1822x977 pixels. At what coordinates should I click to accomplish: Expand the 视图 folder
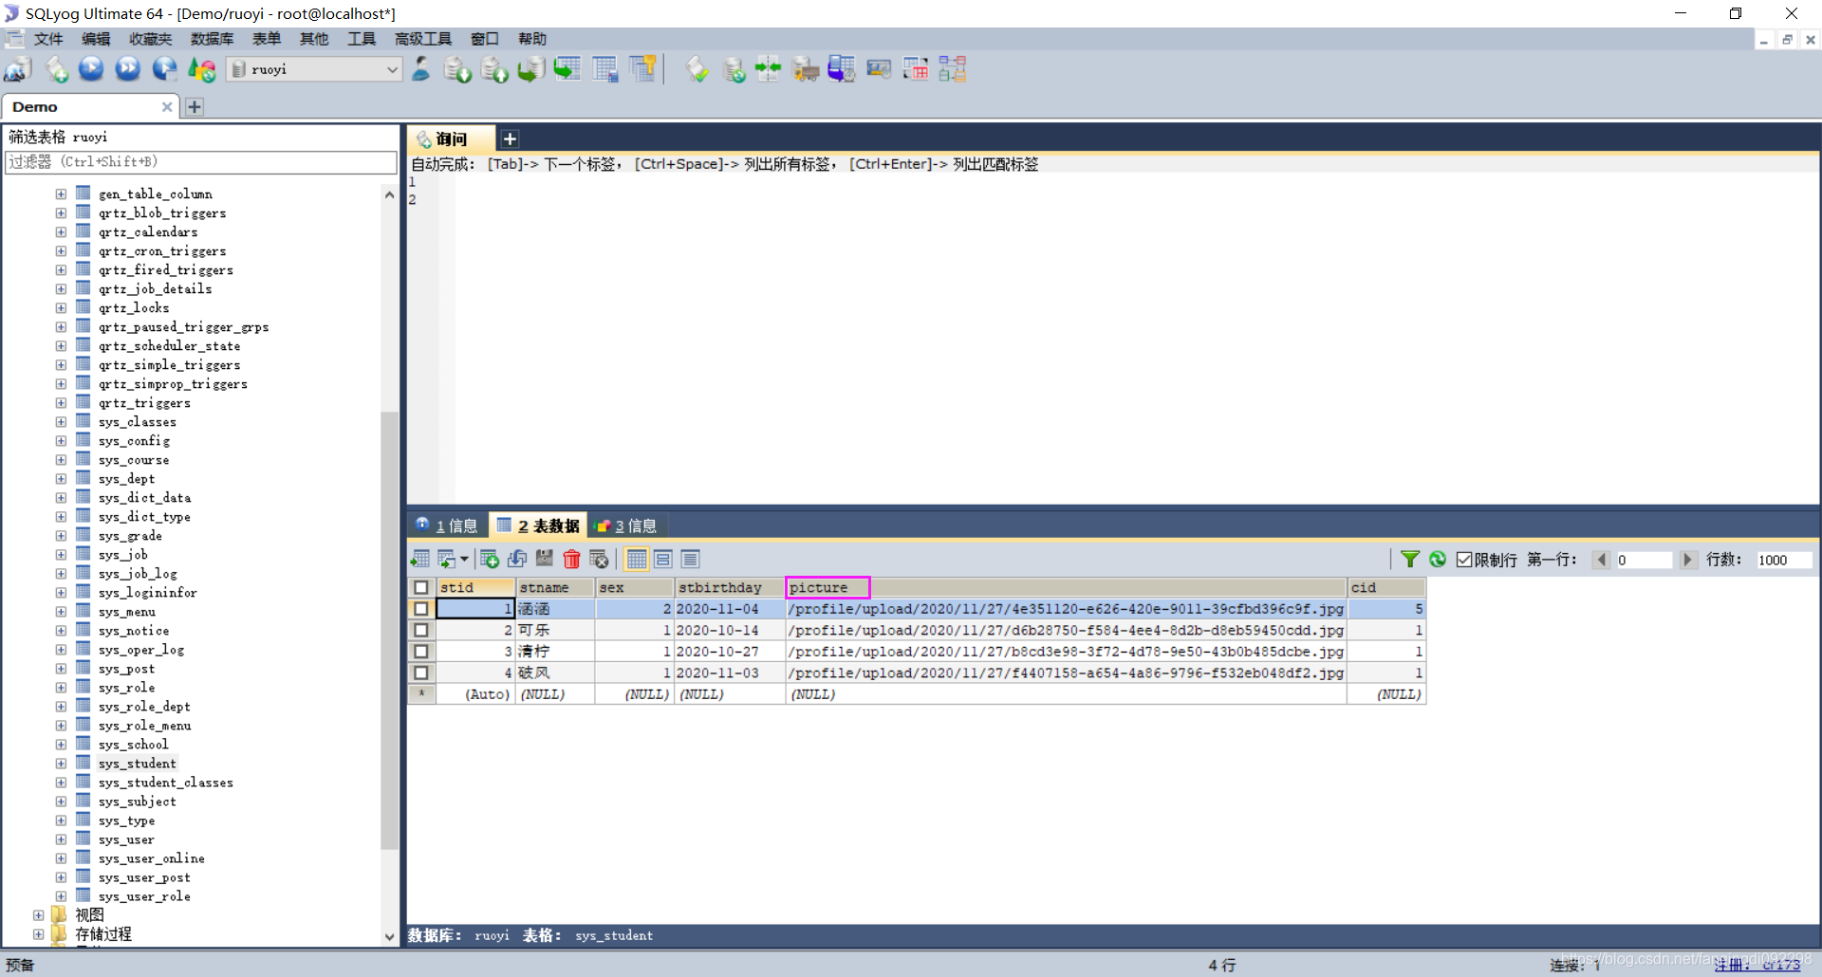click(38, 915)
